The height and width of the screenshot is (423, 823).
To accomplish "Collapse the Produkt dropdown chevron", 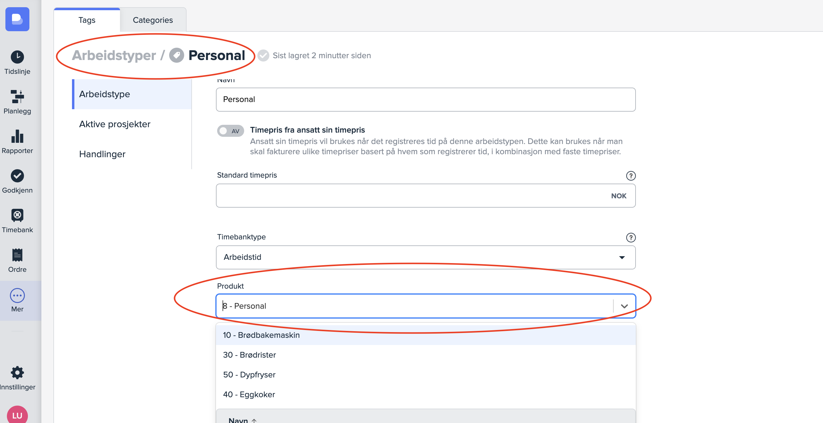I will [x=624, y=306].
